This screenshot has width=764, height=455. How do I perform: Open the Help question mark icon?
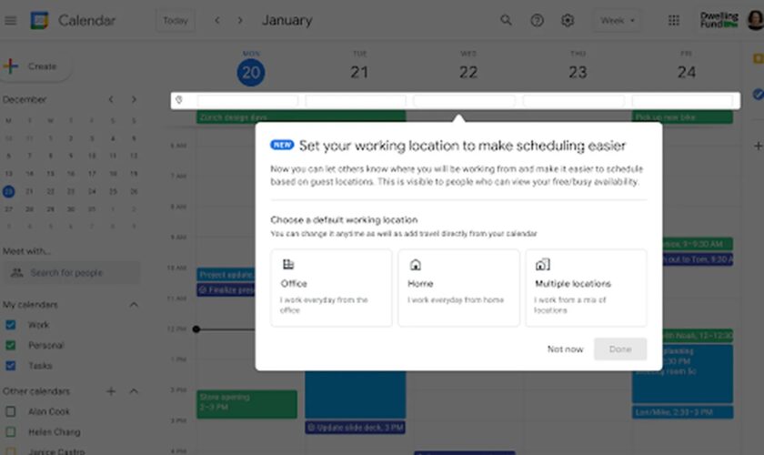coord(537,20)
